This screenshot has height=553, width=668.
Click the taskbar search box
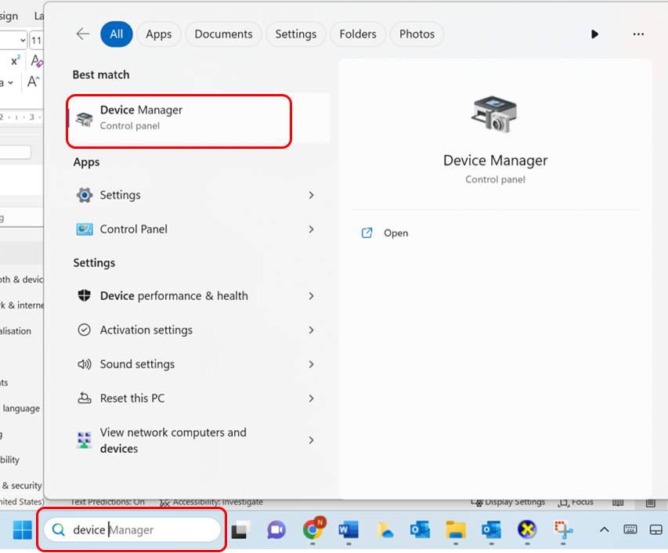click(132, 530)
